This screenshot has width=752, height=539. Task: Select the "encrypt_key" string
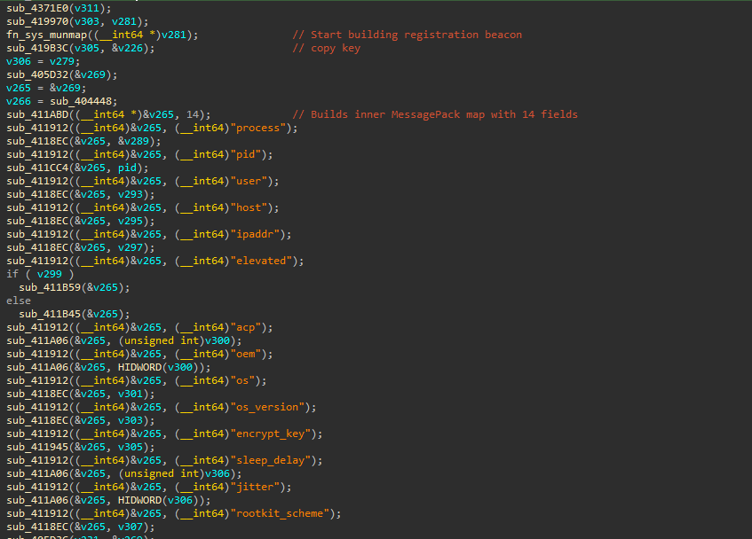click(271, 434)
